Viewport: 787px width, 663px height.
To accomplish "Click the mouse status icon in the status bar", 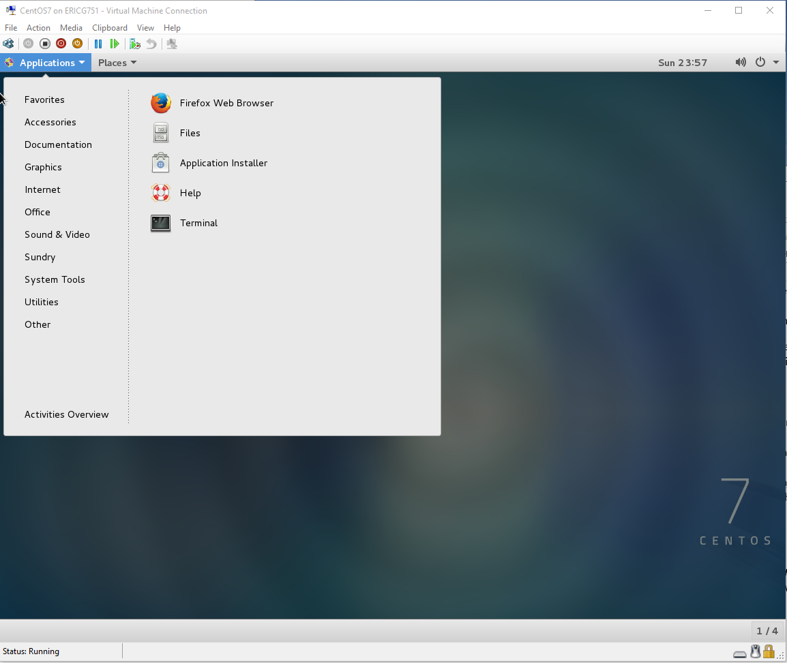I will tap(755, 651).
